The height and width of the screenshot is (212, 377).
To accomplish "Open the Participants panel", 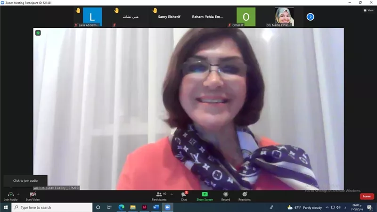I will 159,196.
